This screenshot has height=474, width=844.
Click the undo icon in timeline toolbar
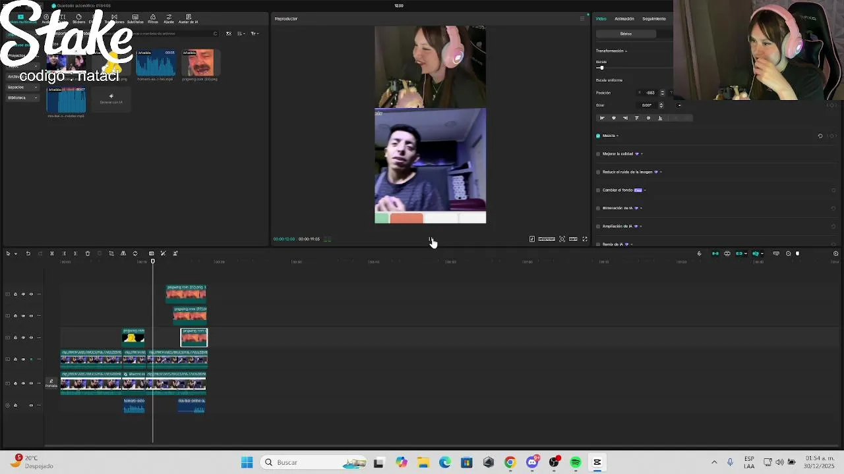28,253
